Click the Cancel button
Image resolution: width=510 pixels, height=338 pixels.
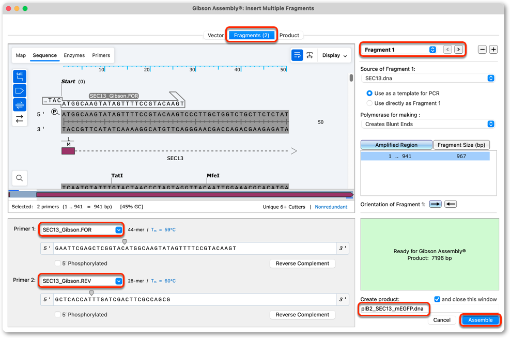tap(441, 320)
